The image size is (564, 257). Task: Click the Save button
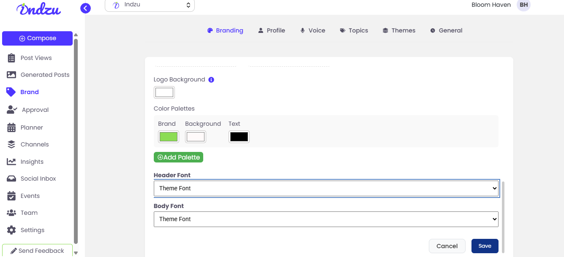[x=485, y=246]
